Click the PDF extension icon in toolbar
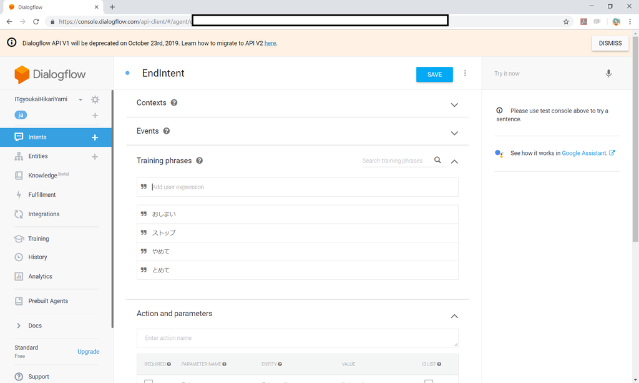 click(583, 22)
